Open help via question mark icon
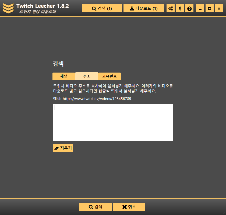This screenshot has height=215, width=226. [189, 8]
